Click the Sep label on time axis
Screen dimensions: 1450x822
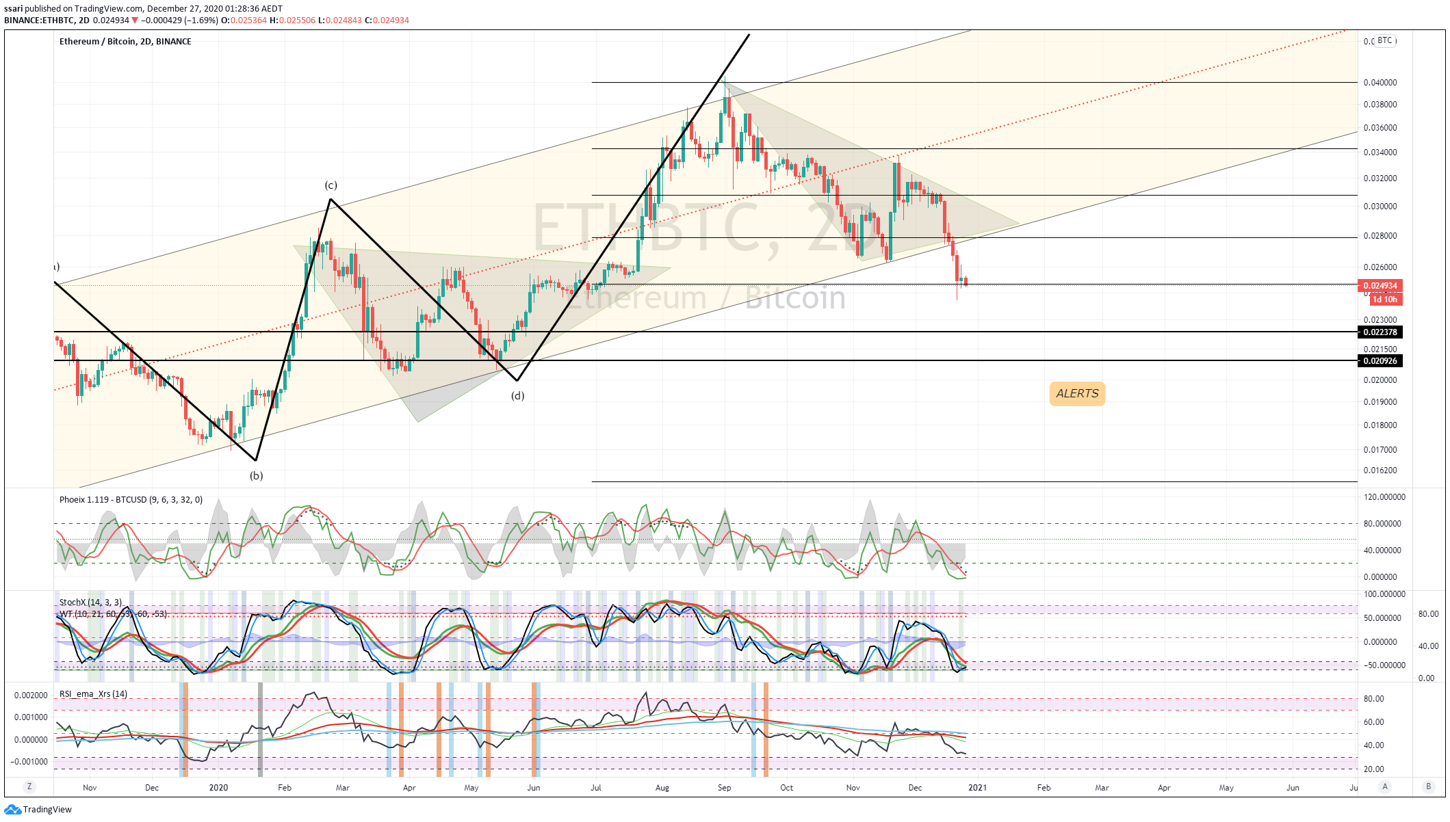pyautogui.click(x=724, y=788)
